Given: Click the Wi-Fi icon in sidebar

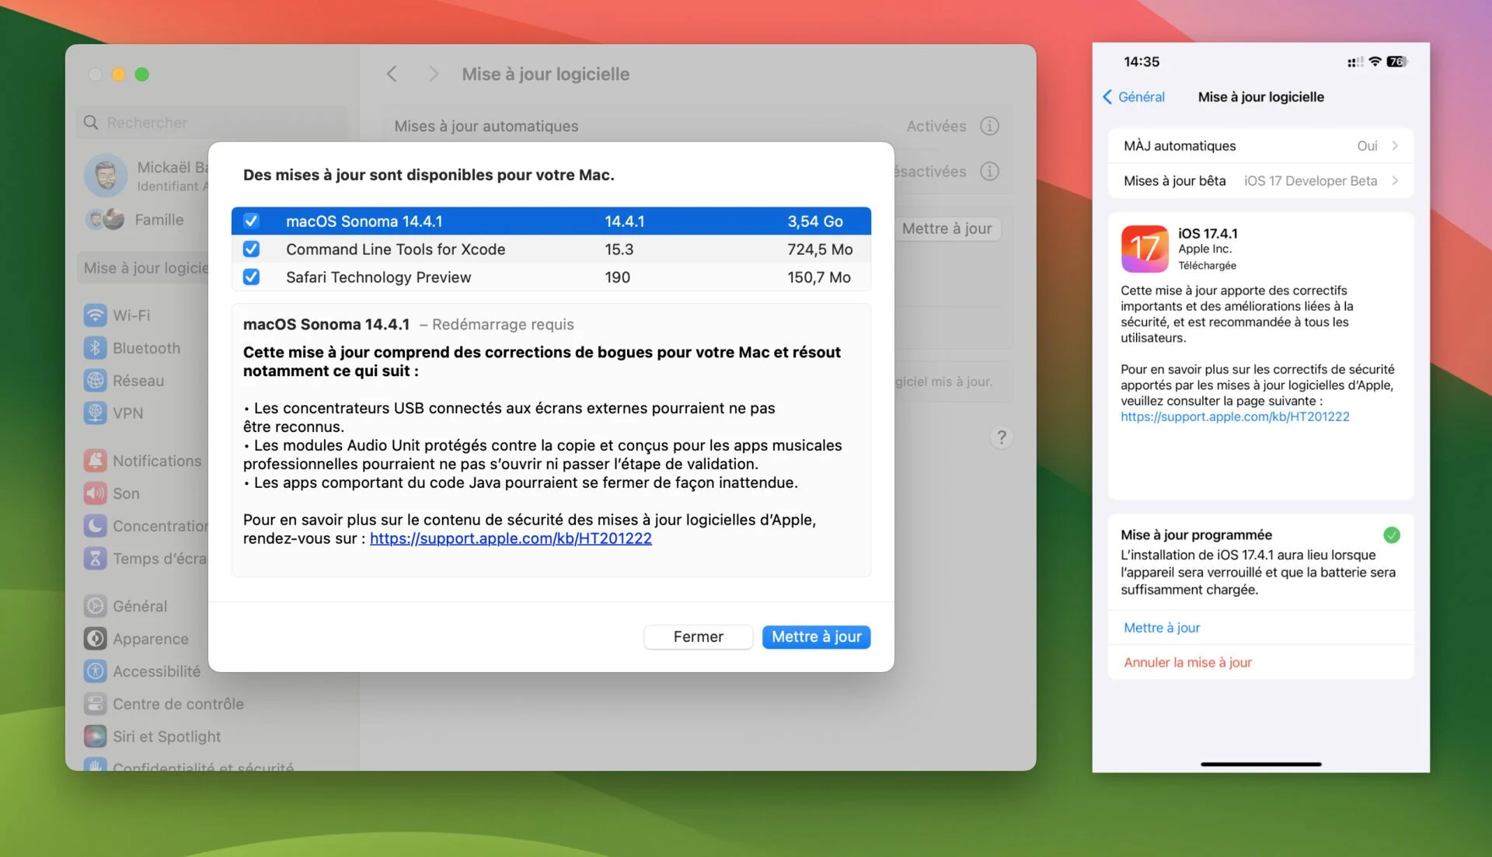Looking at the screenshot, I should (x=95, y=315).
